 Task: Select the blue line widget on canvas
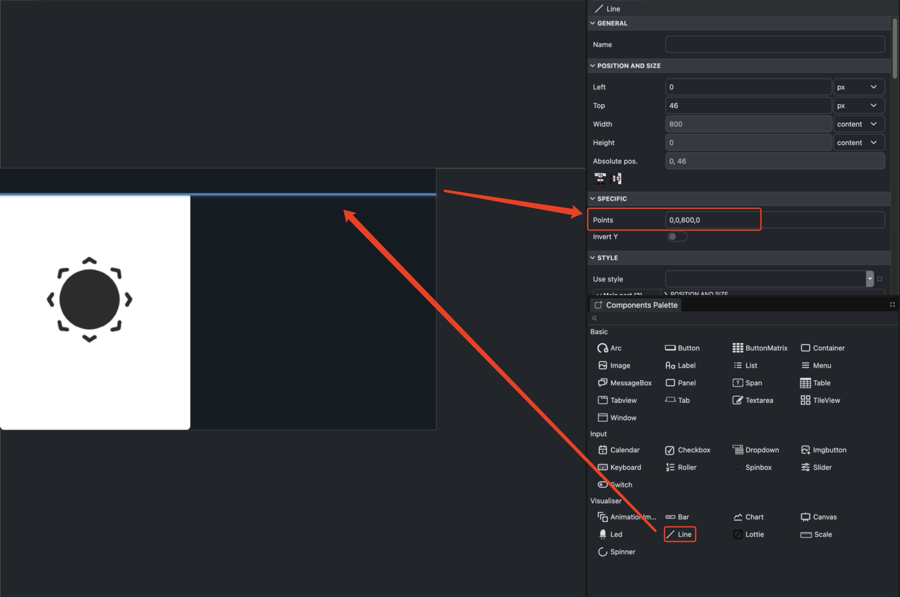pyautogui.click(x=218, y=194)
